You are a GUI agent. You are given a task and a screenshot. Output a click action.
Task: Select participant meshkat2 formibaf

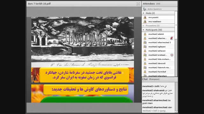pyautogui.click(x=158, y=72)
